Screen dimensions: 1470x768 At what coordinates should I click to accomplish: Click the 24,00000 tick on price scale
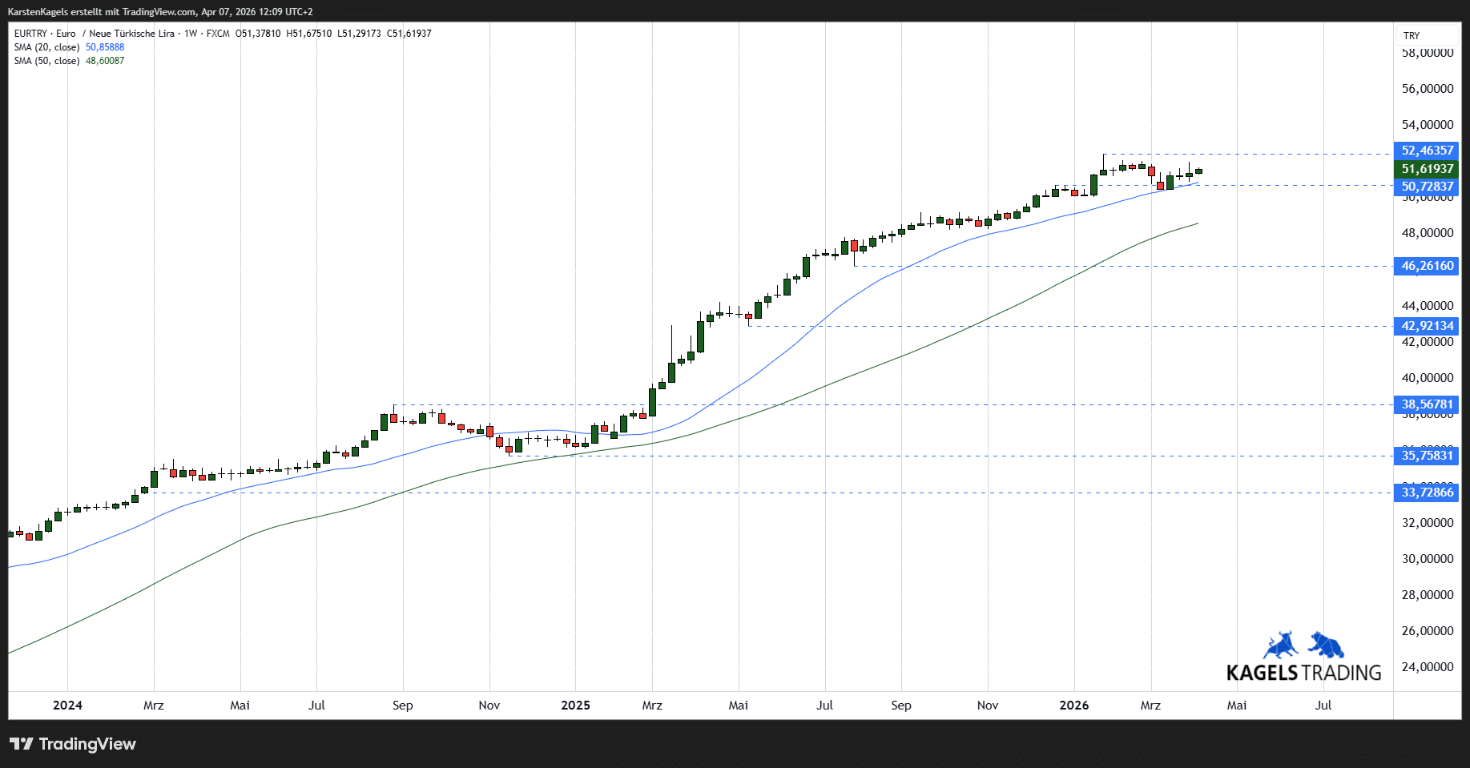point(1427,667)
